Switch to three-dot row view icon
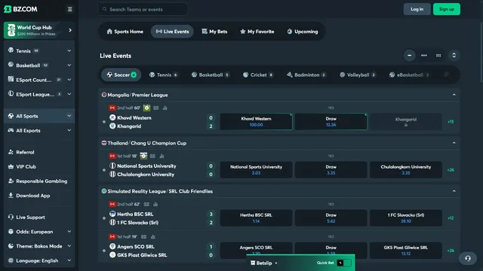Viewport: 483px width, 271px height. [x=424, y=55]
